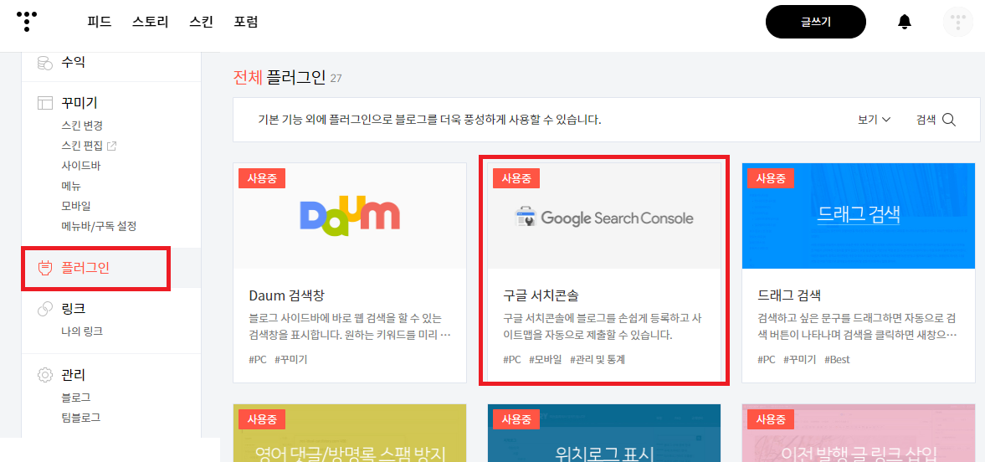Click the 링크 chain icon
This screenshot has height=462, width=985.
click(44, 309)
